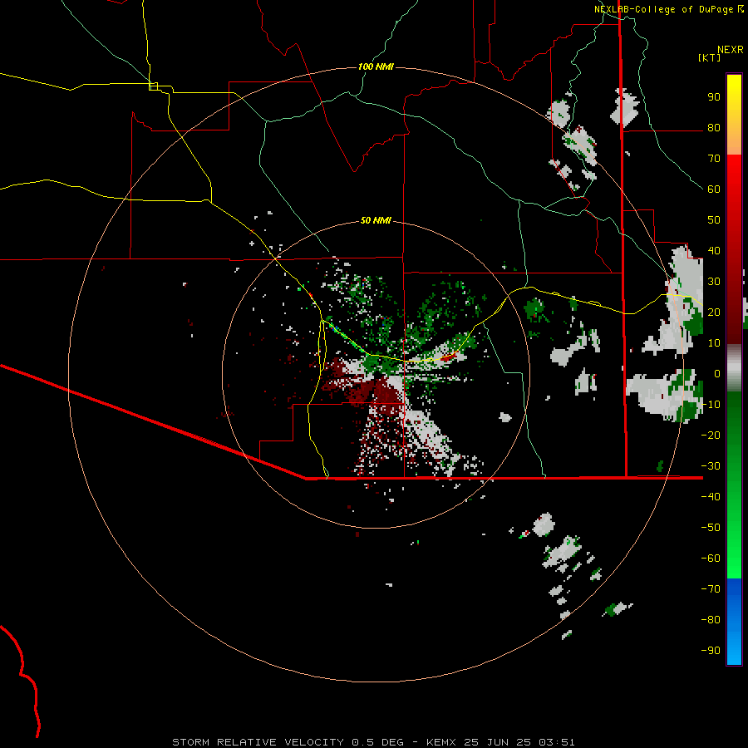The image size is (748, 748).
Task: Click the blue bottom color bar segment
Action: (734, 622)
